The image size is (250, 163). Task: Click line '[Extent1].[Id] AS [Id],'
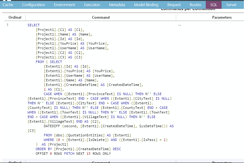tap(67, 66)
